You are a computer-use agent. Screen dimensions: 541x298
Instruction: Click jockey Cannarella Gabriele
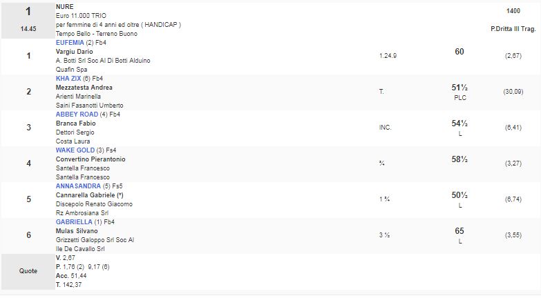click(86, 195)
